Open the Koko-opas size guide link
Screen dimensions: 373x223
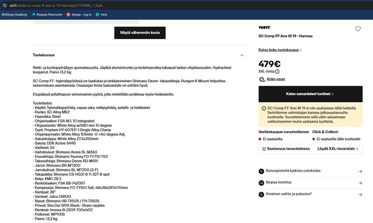(276, 79)
